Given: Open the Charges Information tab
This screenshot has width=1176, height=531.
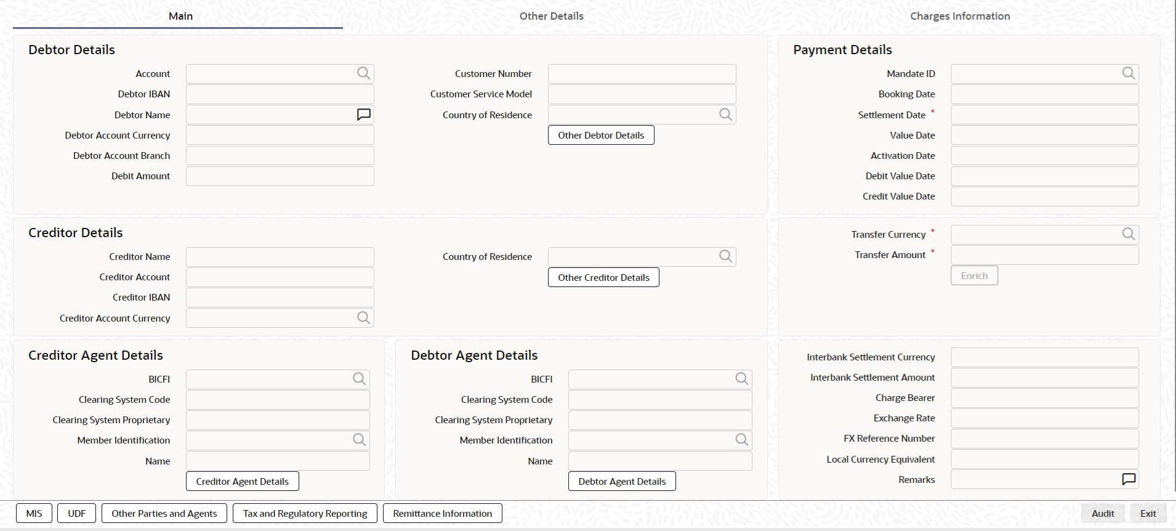Looking at the screenshot, I should (960, 16).
